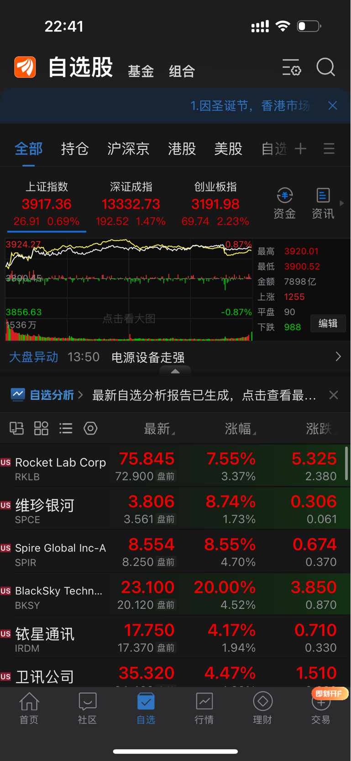
Task: Open BlackSky Techn... BKSY row
Action: point(175,594)
